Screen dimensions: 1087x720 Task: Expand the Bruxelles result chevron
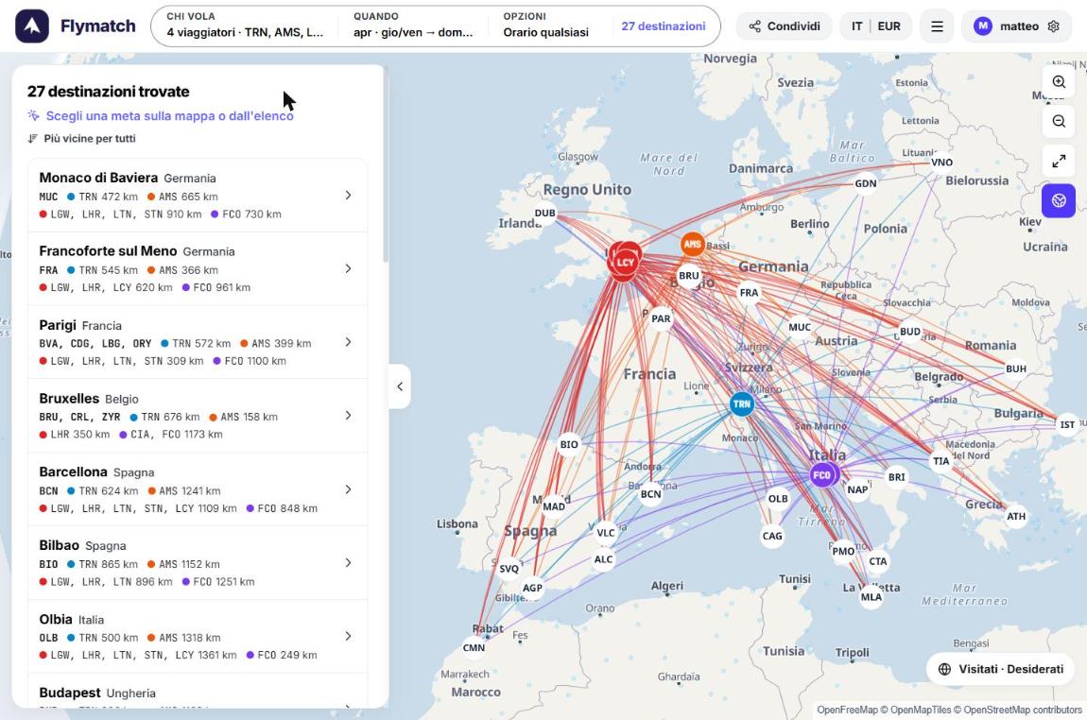point(348,416)
